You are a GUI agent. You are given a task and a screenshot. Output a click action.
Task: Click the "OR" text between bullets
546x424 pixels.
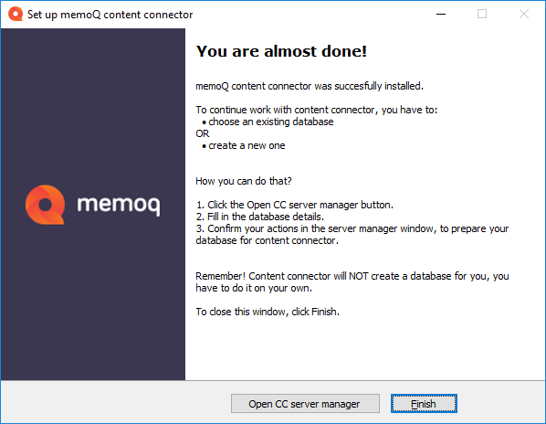click(203, 133)
